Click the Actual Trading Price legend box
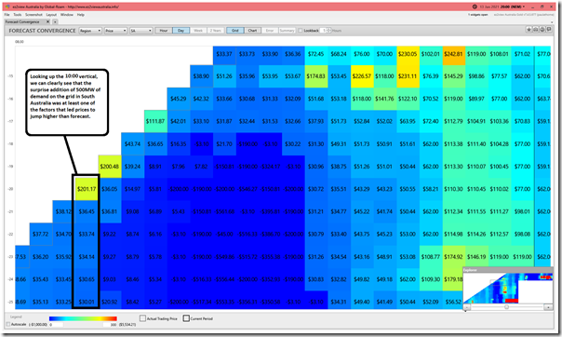Image resolution: width=562 pixels, height=337 pixels. click(142, 318)
